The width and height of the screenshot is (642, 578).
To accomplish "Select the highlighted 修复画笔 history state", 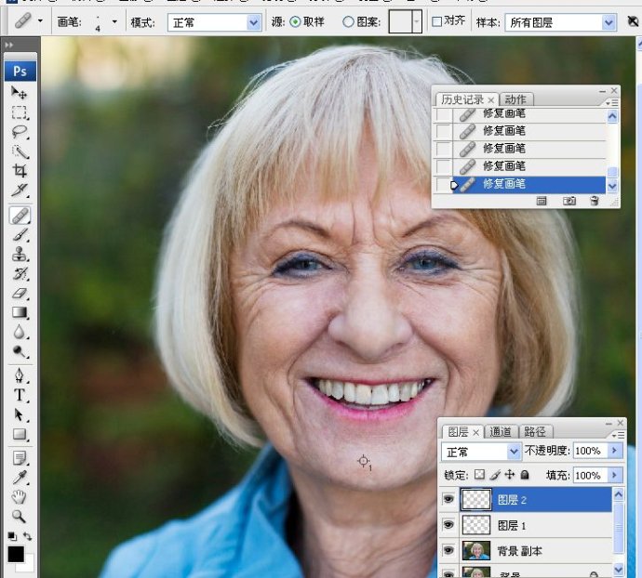I will (x=528, y=184).
